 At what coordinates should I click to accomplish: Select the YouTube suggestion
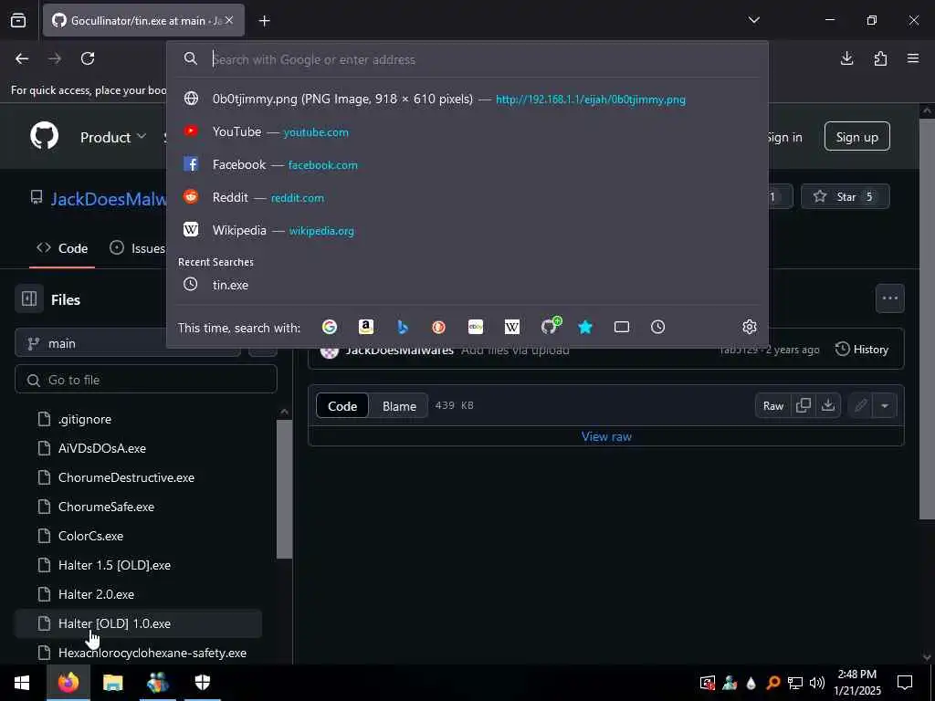[467, 131]
